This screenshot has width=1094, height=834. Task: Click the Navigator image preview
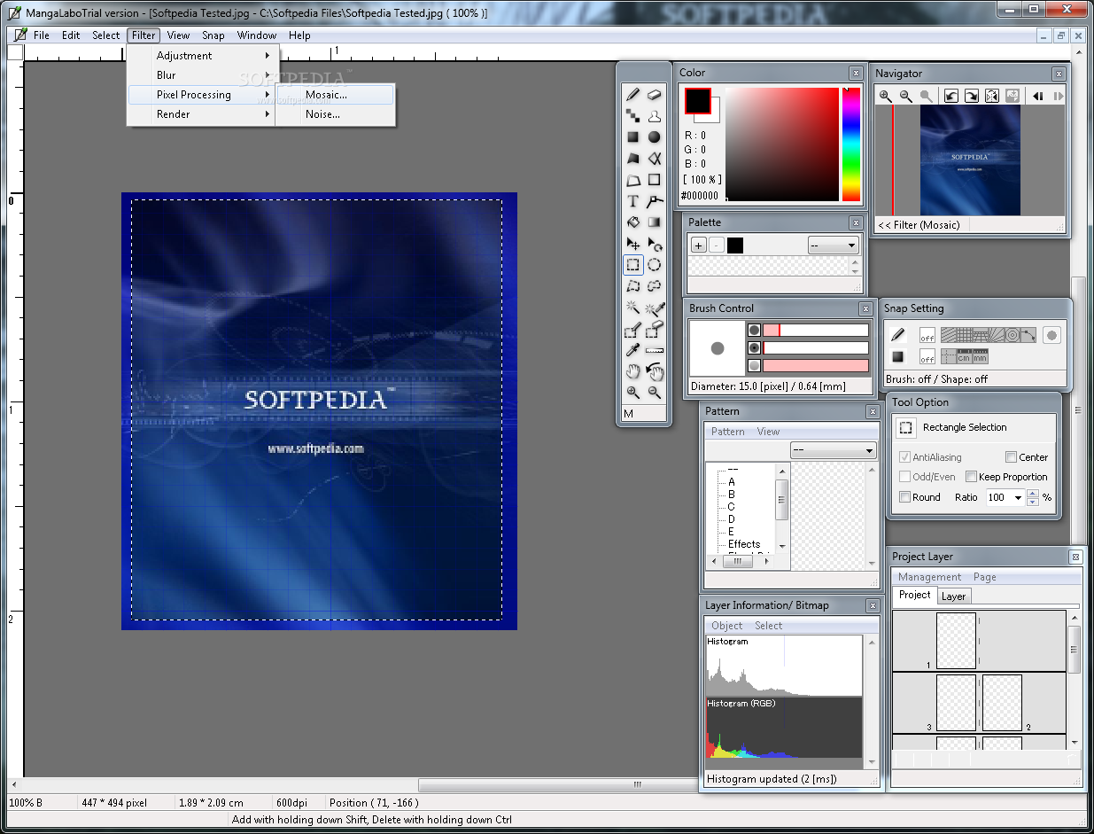(x=970, y=160)
